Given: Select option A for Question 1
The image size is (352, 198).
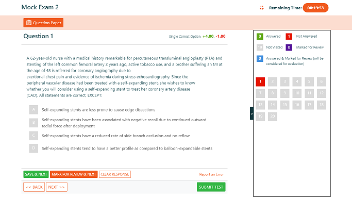Looking at the screenshot, I should tap(33, 110).
